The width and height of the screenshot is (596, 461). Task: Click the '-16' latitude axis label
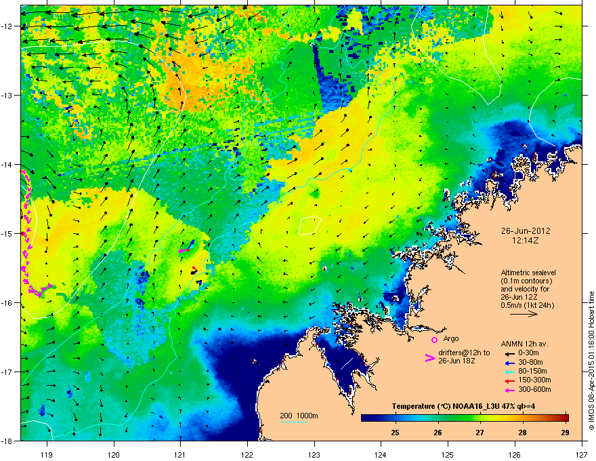(x=8, y=303)
